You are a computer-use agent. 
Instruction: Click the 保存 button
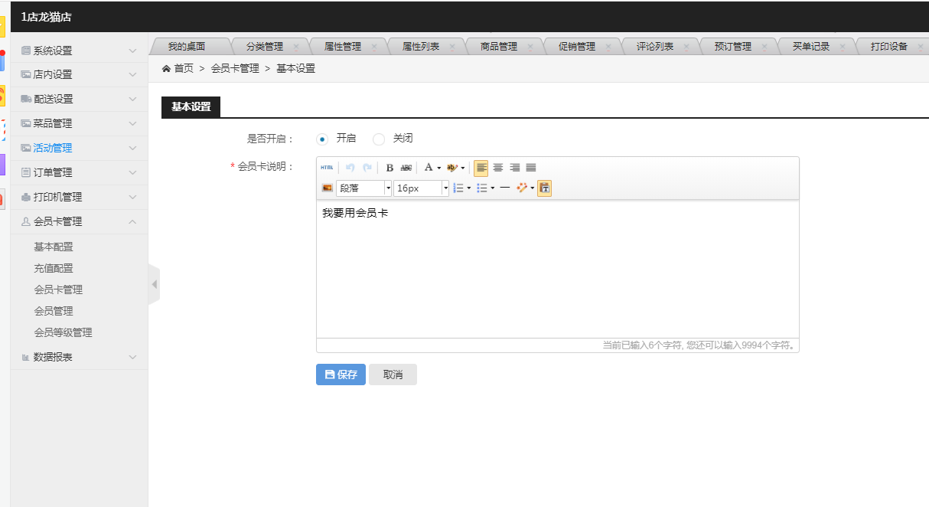point(341,375)
